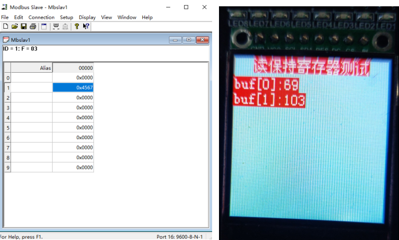Select the highlighted 0x4567 register cell
Image resolution: width=399 pixels, height=240 pixels.
[73, 88]
